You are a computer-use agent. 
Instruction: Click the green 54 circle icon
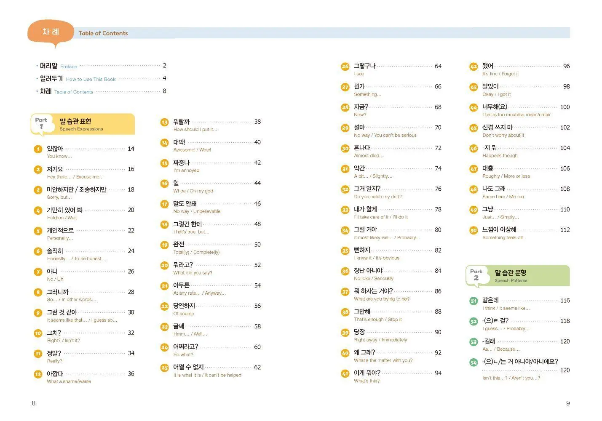tap(474, 362)
